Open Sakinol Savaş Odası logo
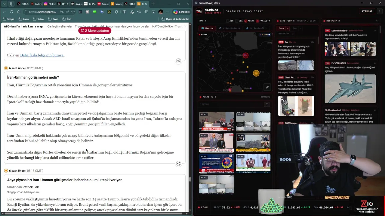Viewport: 385px width, 216px height. 199,11
